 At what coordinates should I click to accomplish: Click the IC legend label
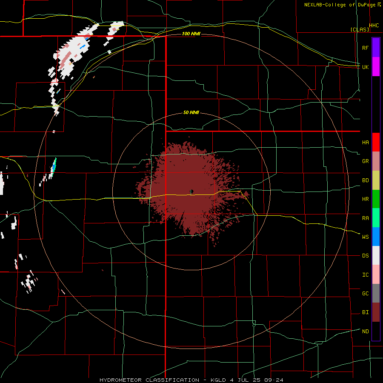(x=365, y=275)
